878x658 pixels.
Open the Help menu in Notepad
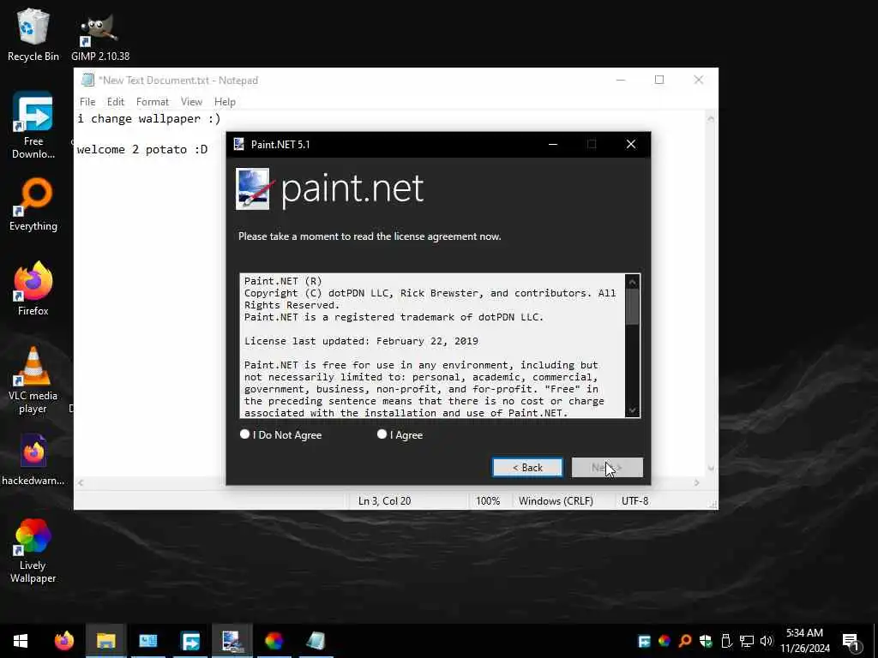click(225, 102)
